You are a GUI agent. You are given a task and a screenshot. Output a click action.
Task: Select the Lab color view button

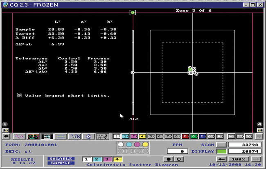(x=74, y=136)
